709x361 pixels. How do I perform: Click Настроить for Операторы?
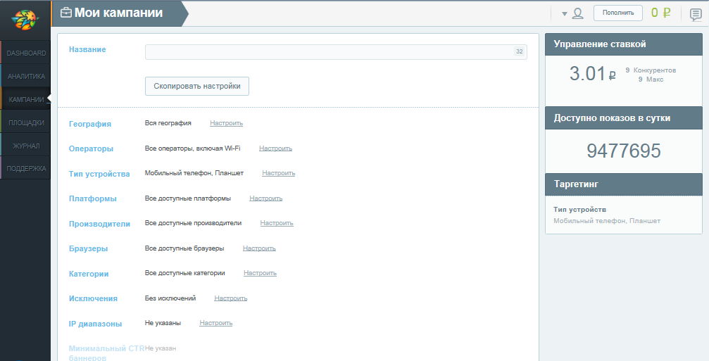point(276,148)
